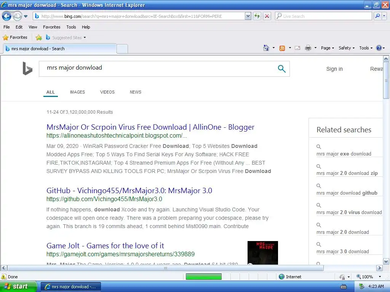The width and height of the screenshot is (390, 292).
Task: Click the Home page icon
Action: [x=266, y=48]
